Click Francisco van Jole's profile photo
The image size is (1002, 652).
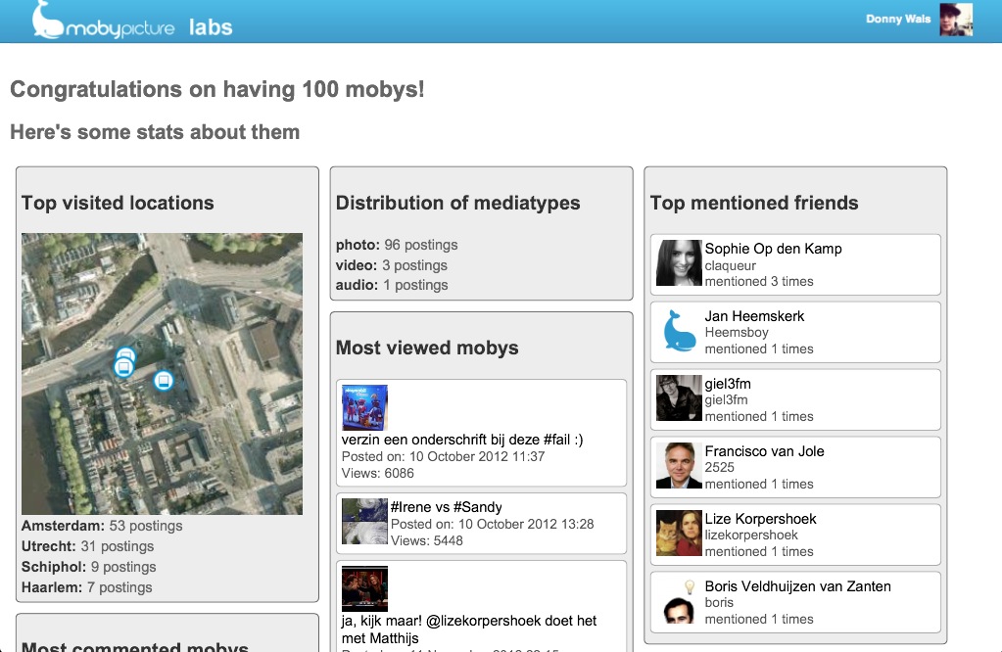pos(679,465)
